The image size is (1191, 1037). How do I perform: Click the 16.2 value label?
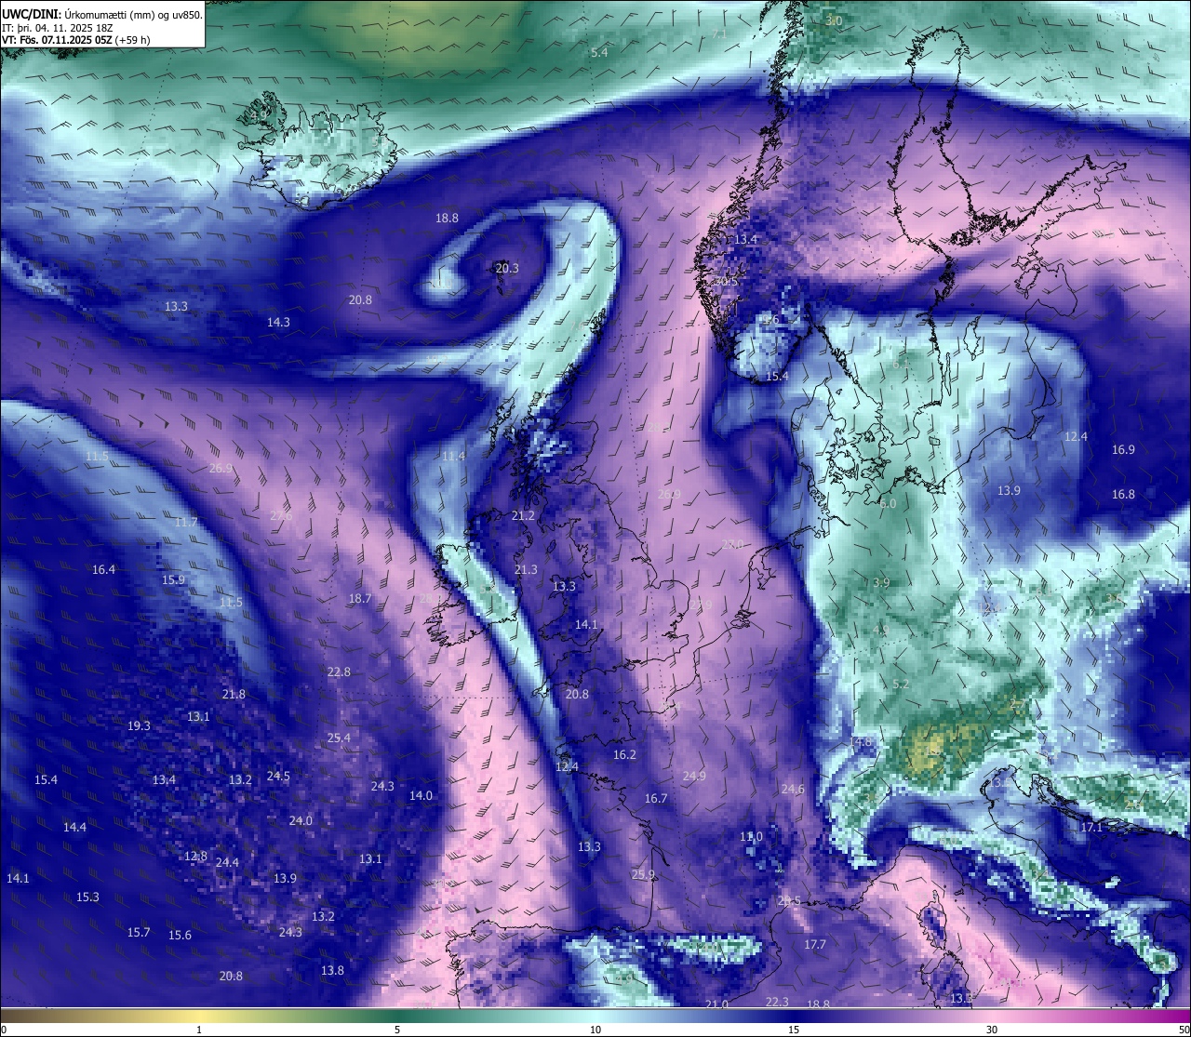click(x=624, y=754)
